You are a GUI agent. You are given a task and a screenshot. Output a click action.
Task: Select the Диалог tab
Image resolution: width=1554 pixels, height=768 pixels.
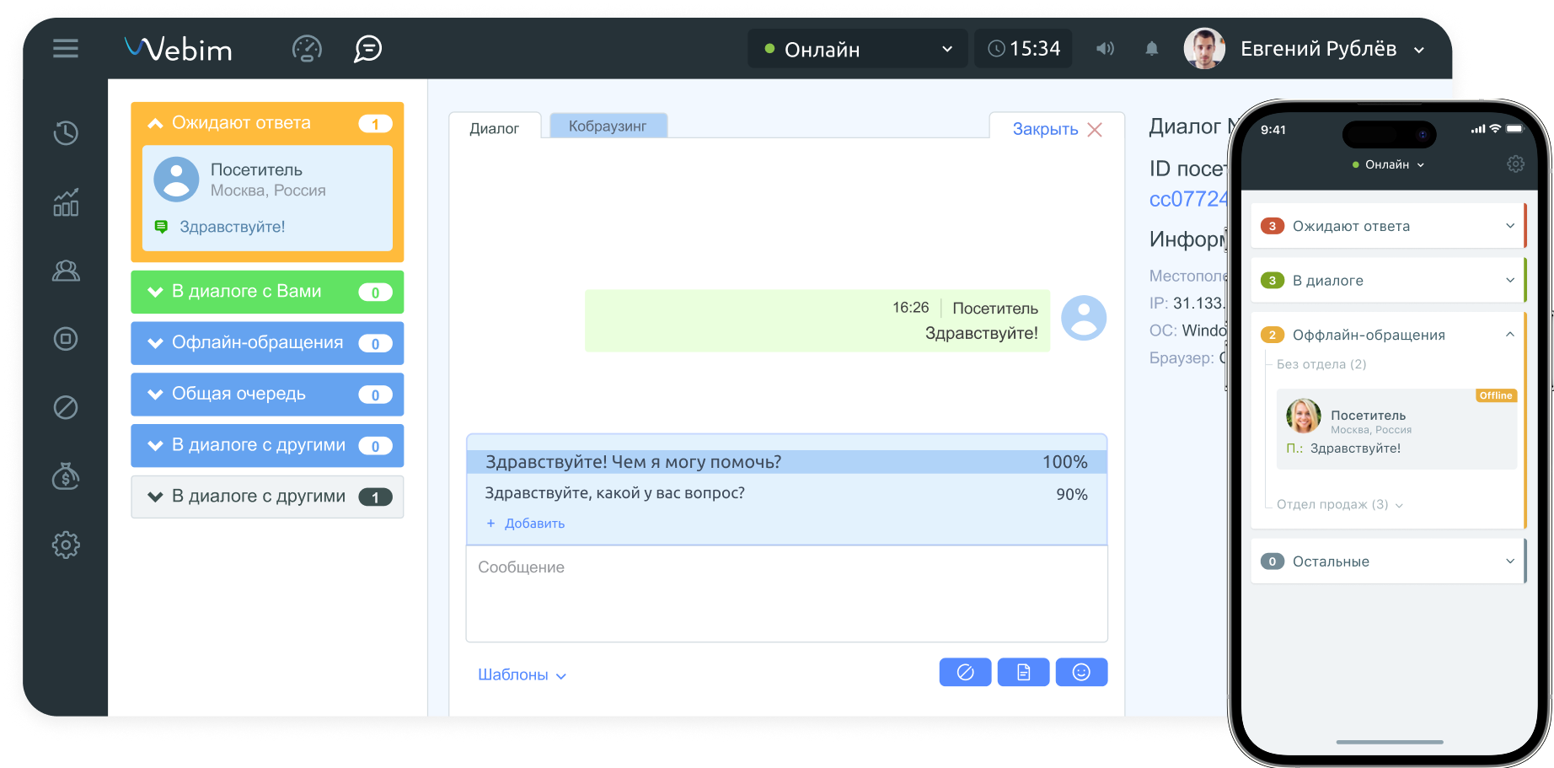[494, 128]
